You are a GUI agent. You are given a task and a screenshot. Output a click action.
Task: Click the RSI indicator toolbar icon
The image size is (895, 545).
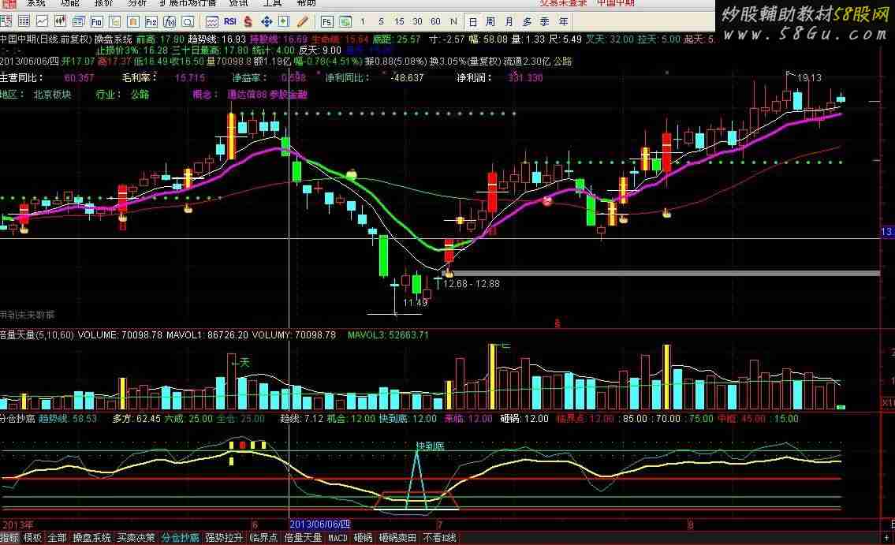pyautogui.click(x=230, y=21)
